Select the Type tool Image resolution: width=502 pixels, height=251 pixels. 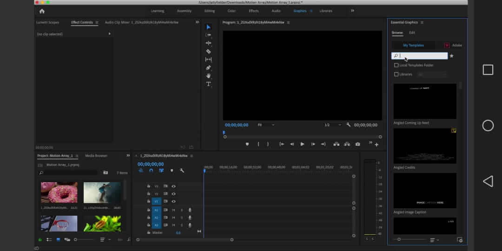click(x=208, y=84)
